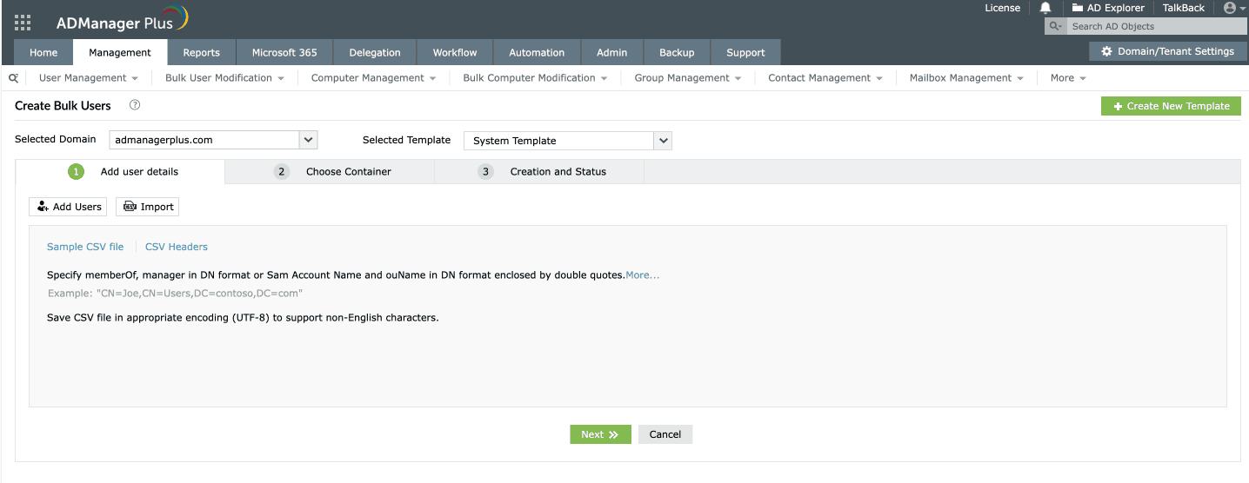Click the notifications bell icon
The height and width of the screenshot is (483, 1249).
[1045, 8]
